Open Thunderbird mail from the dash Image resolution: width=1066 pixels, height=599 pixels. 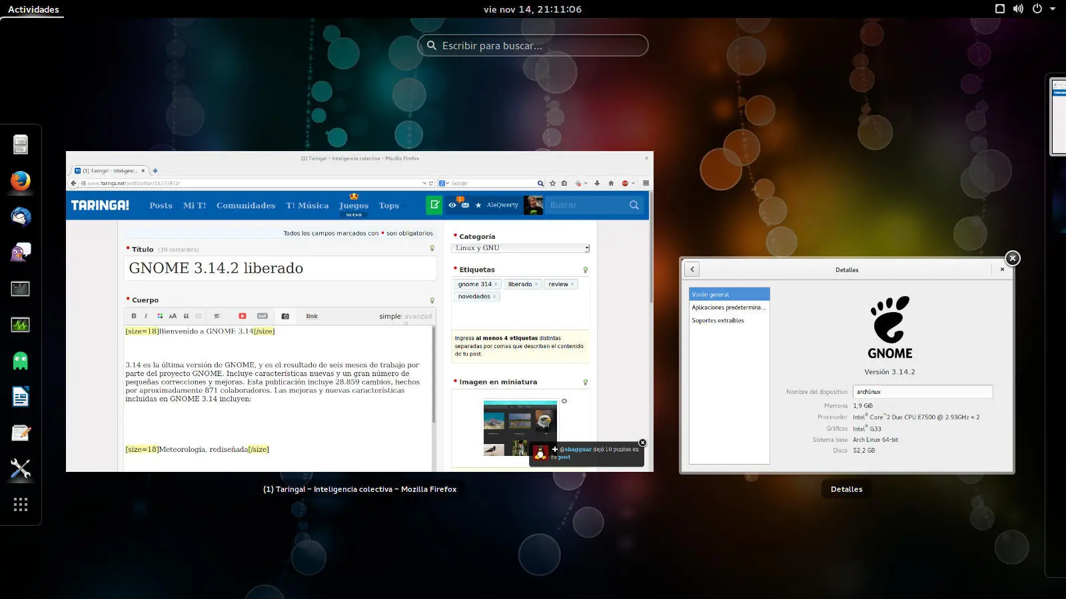click(21, 216)
